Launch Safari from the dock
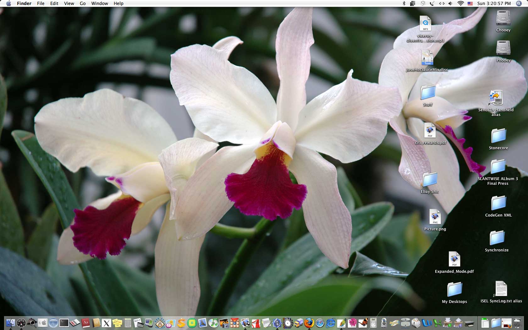This screenshot has width=528, height=330. pyautogui.click(x=320, y=323)
